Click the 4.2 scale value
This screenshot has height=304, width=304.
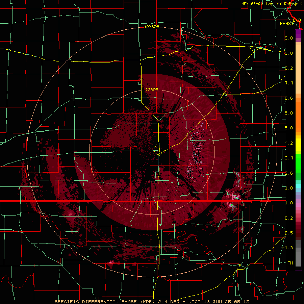point(289,143)
